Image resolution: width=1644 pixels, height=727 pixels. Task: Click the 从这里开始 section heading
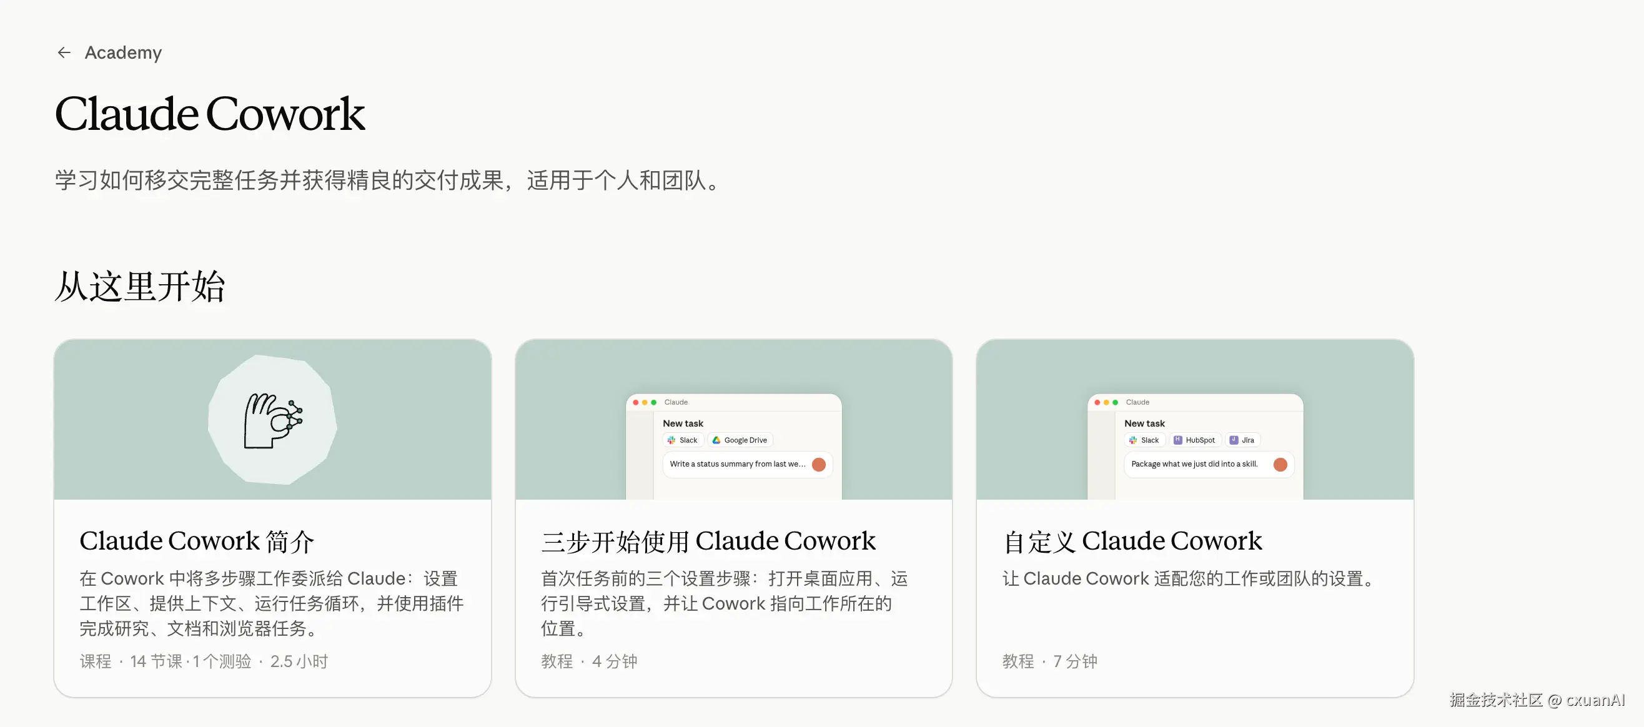click(140, 286)
